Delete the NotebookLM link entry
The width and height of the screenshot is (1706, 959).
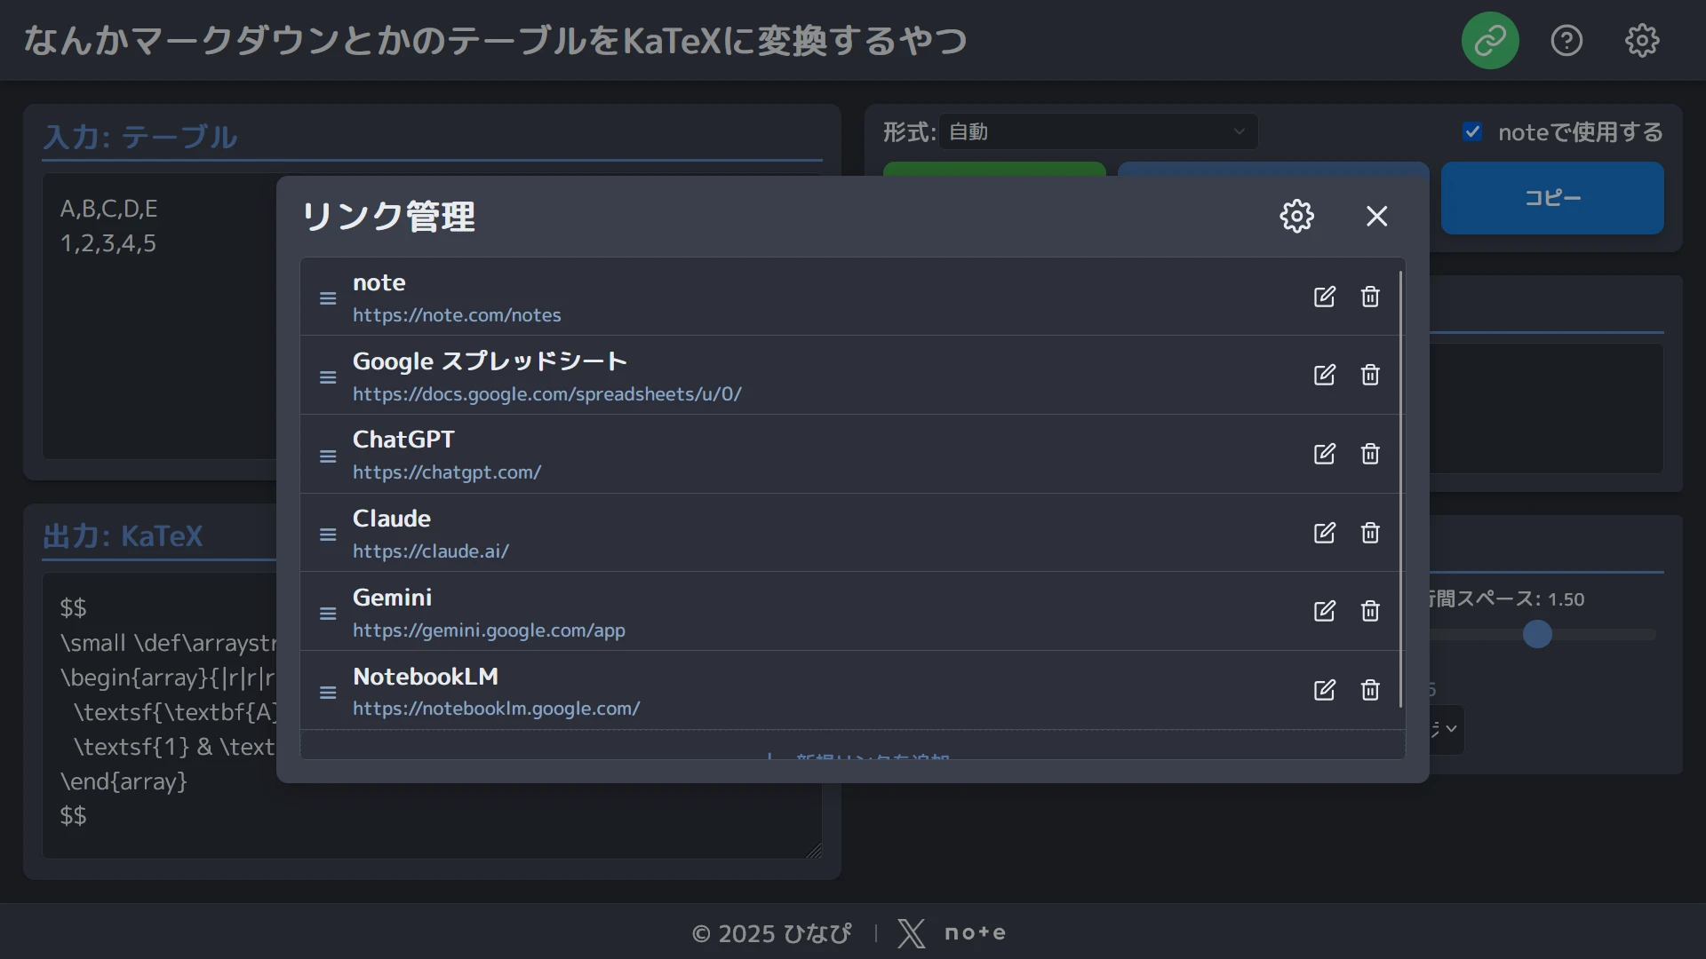pos(1370,690)
